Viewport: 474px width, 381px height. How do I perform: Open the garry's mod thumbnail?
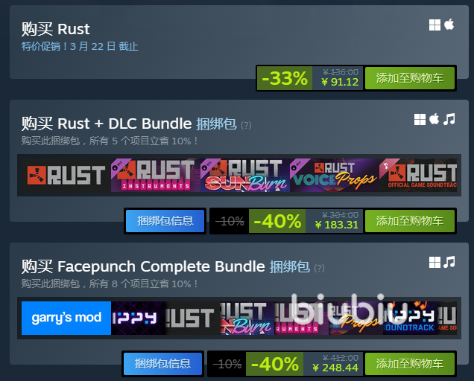(66, 318)
